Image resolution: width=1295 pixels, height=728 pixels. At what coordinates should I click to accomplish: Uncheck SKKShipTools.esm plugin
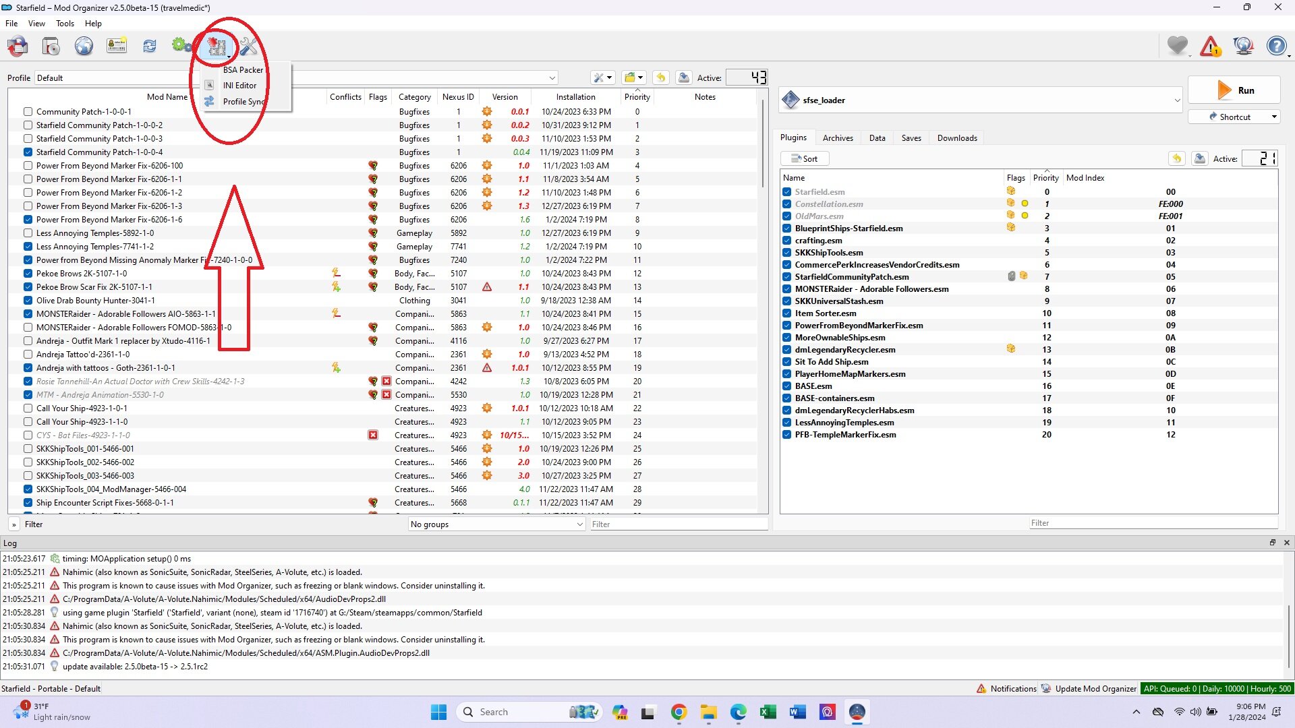point(786,253)
